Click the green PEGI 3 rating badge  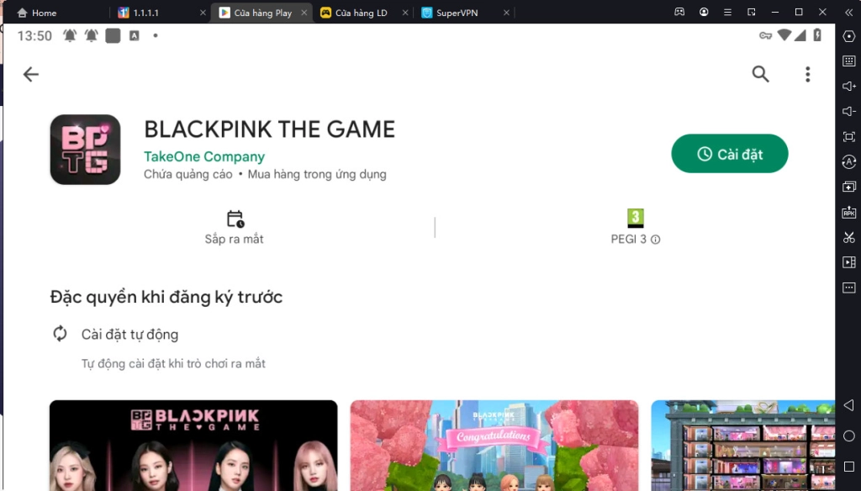636,218
